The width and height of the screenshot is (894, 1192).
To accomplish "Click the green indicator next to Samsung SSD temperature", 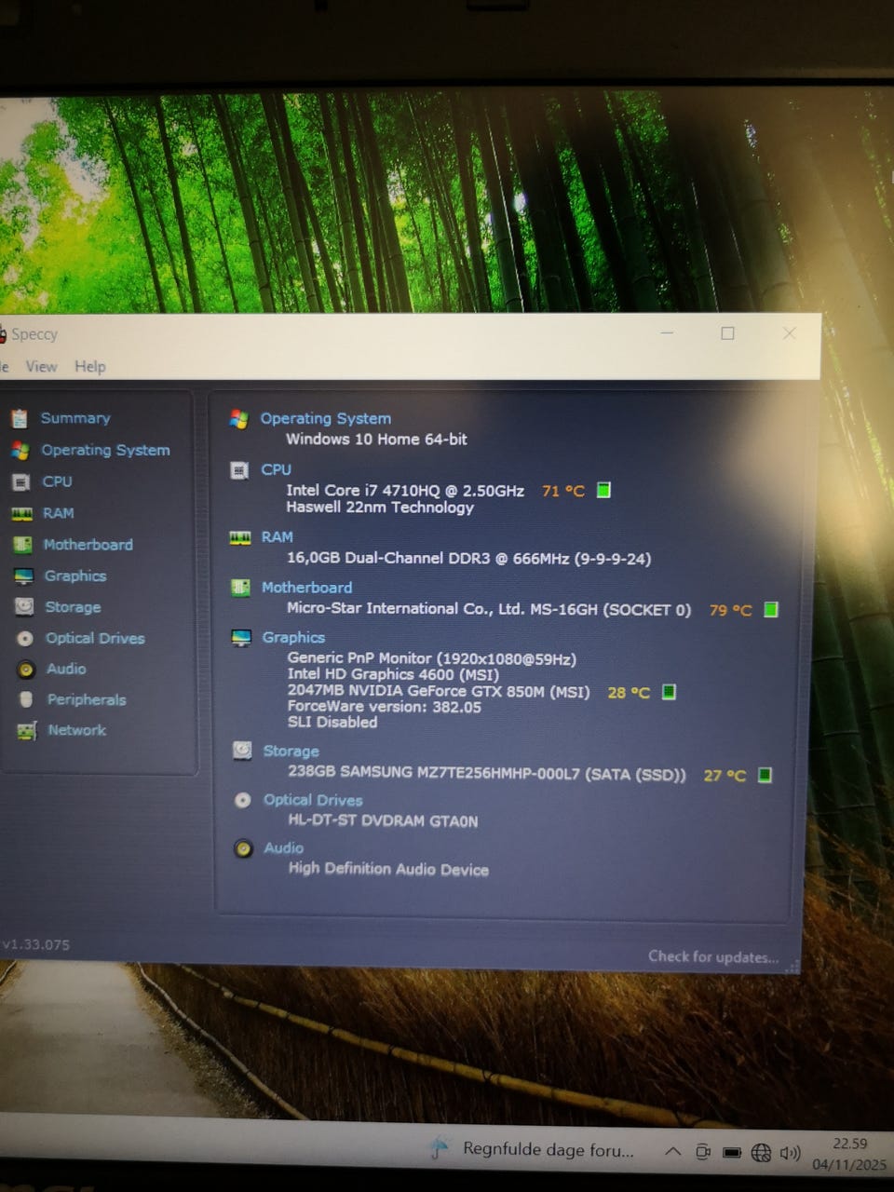I will pyautogui.click(x=765, y=775).
